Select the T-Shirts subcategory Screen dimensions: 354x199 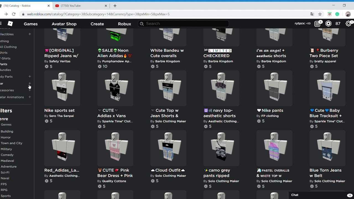pos(5,58)
